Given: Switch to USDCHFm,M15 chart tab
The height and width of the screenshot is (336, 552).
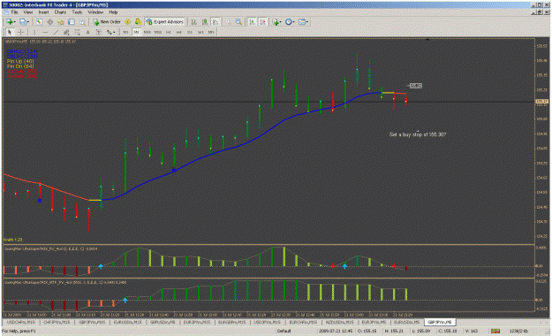Looking at the screenshot, I should pos(21,322).
